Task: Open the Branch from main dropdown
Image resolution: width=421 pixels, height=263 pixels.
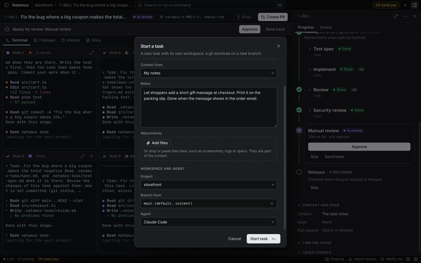Action: pos(209,203)
